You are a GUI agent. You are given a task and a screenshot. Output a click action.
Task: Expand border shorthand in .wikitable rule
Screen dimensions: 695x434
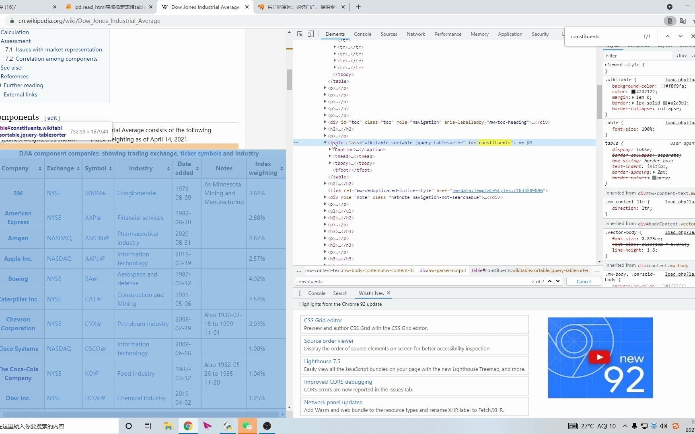click(x=633, y=103)
